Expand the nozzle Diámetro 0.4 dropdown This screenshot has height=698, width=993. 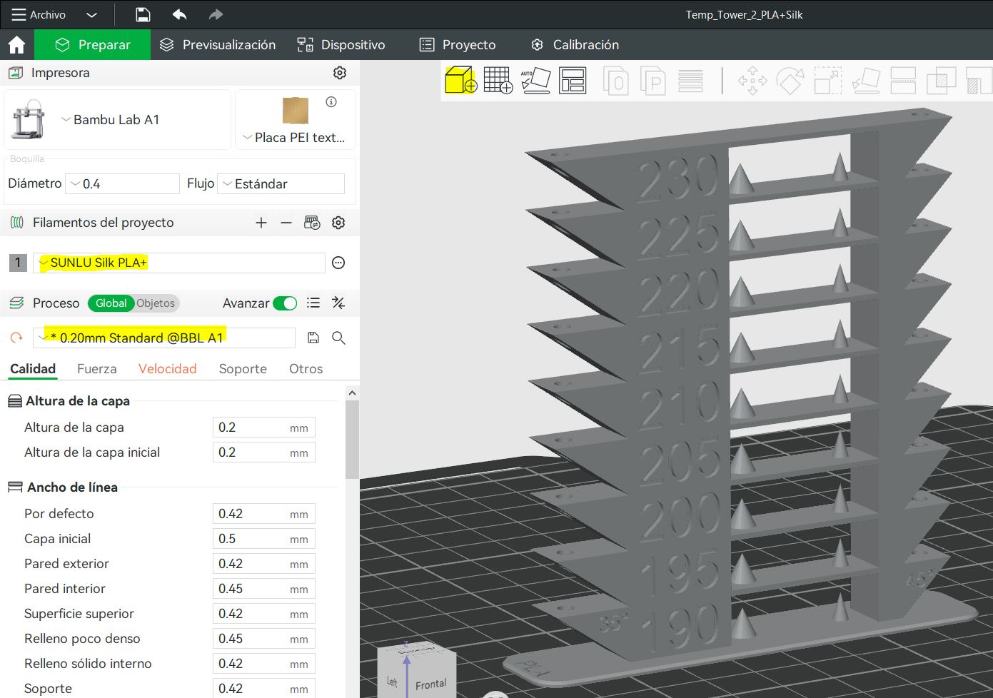click(122, 183)
